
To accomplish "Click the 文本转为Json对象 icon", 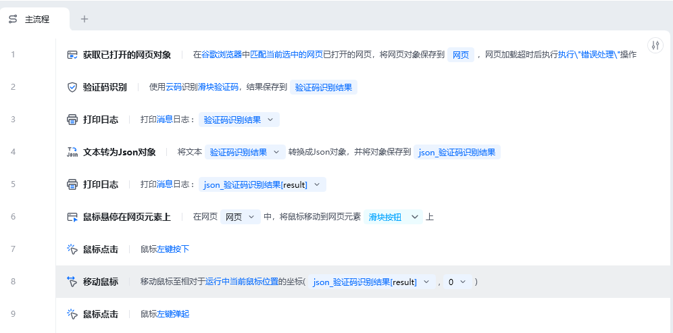I will [x=72, y=153].
